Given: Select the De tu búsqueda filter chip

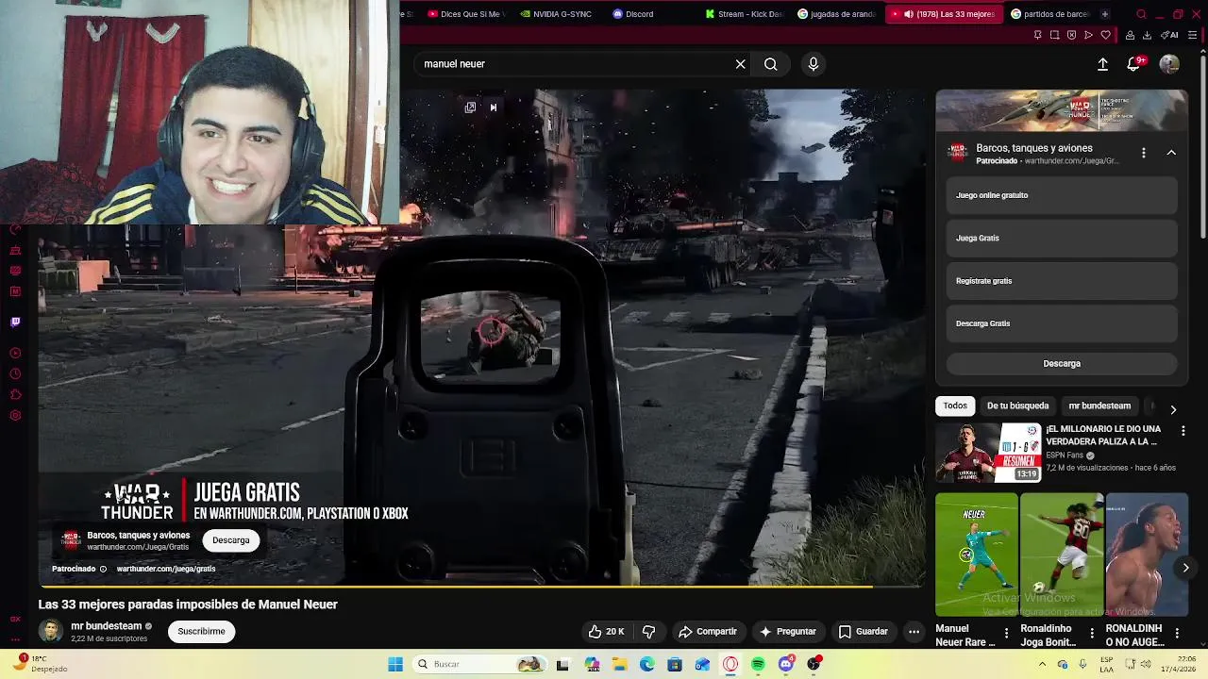Looking at the screenshot, I should click(1017, 406).
